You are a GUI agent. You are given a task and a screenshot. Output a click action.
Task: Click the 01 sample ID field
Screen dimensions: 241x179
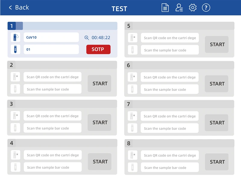click(51, 49)
